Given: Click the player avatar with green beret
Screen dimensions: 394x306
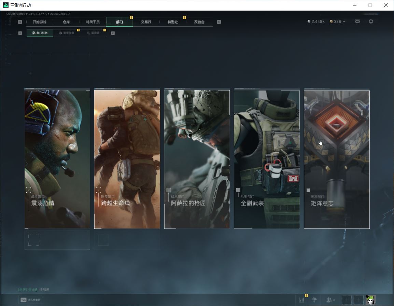Looking at the screenshot, I should [x=370, y=300].
